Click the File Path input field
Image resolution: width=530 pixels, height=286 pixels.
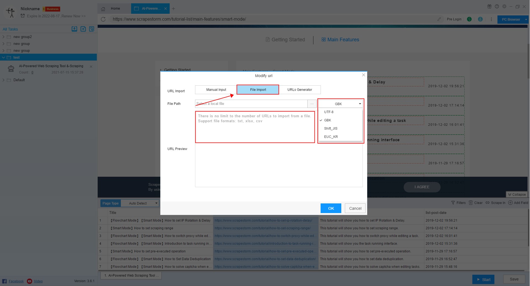(251, 104)
